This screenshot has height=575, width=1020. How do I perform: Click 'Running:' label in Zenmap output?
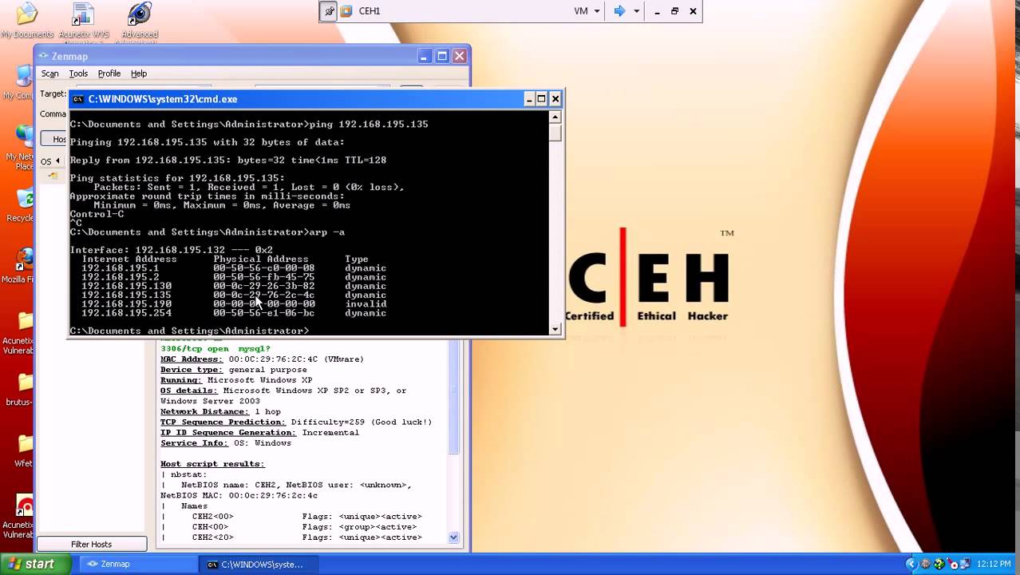(181, 380)
